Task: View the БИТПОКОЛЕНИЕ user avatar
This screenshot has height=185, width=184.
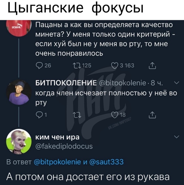Action: click(19, 92)
